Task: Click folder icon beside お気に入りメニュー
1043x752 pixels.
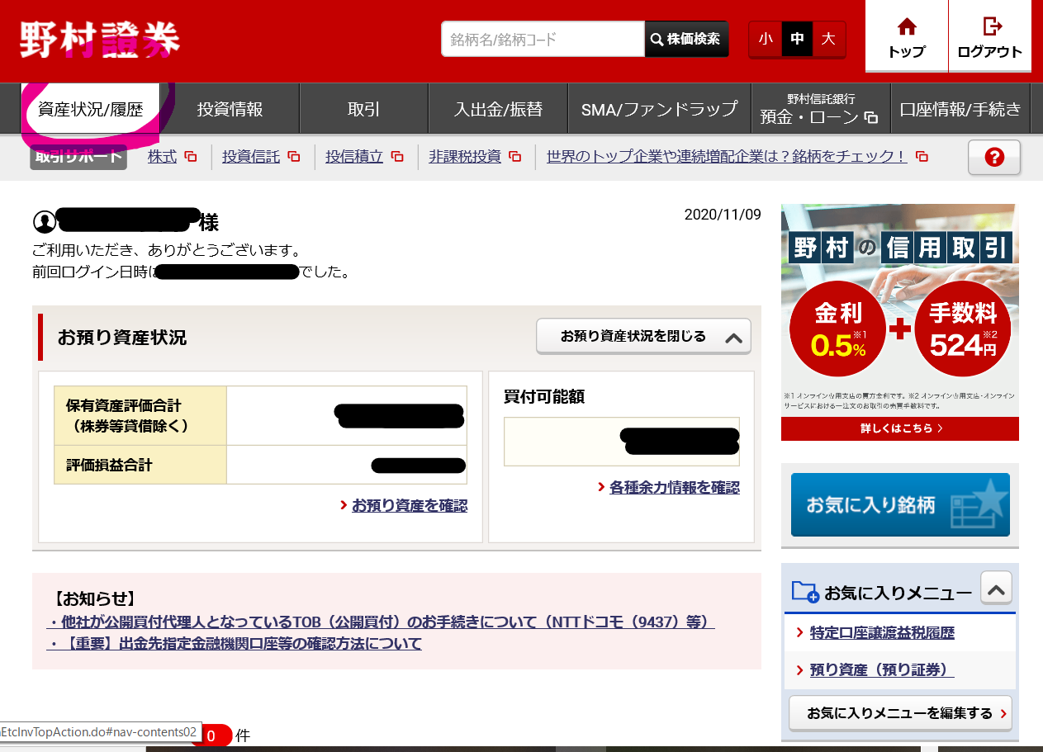Action: click(804, 591)
